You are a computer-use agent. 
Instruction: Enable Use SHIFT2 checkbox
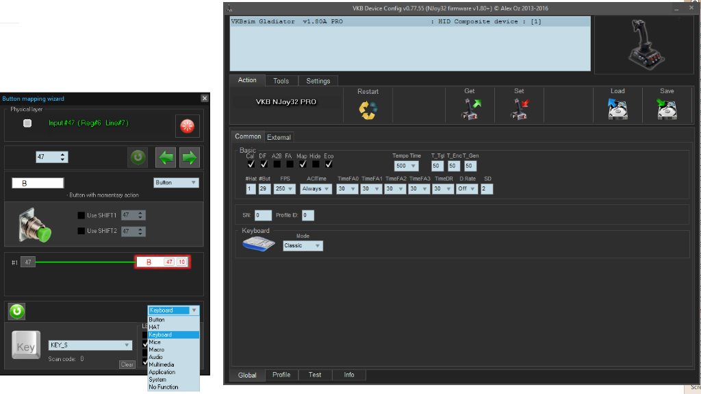tap(81, 231)
